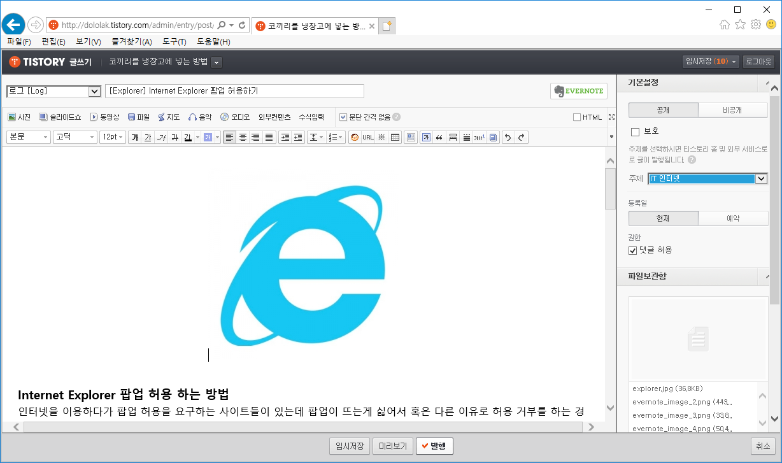Image resolution: width=782 pixels, height=463 pixels.
Task: Open the 본문 paragraph style dropdown
Action: point(29,137)
